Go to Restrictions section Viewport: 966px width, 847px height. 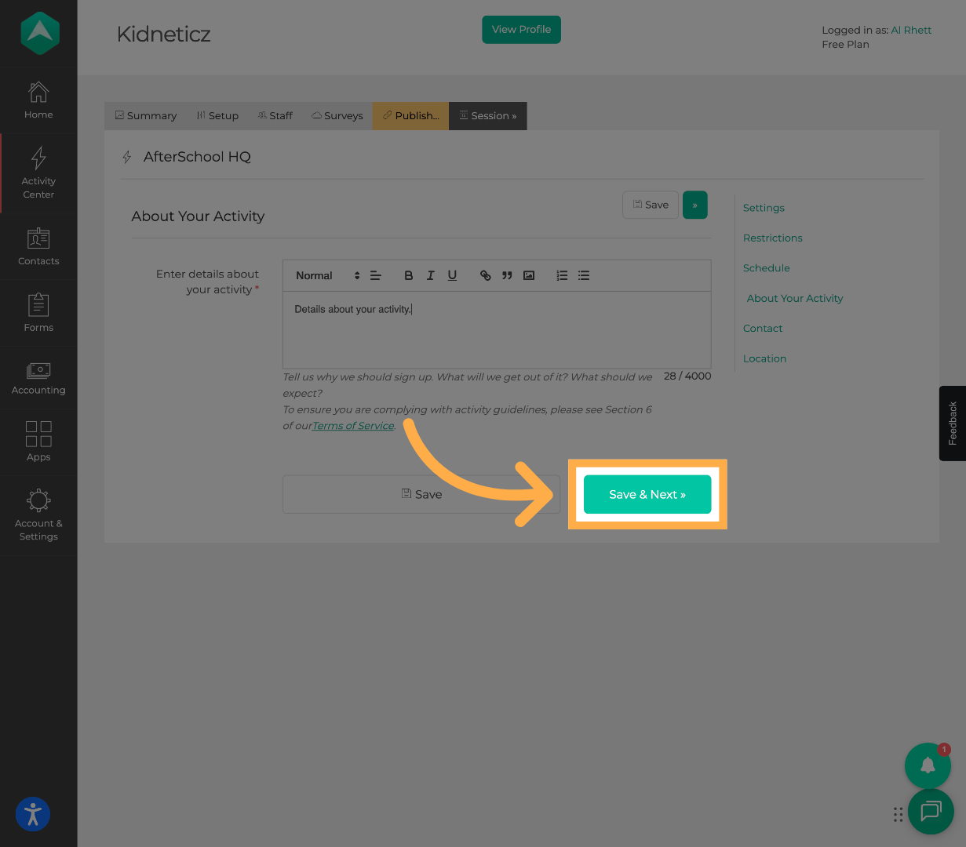tap(772, 238)
